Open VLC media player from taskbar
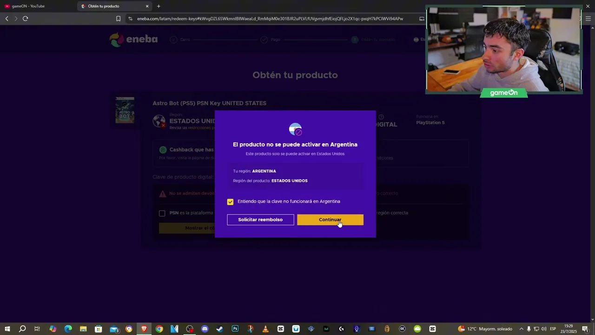 [265, 329]
